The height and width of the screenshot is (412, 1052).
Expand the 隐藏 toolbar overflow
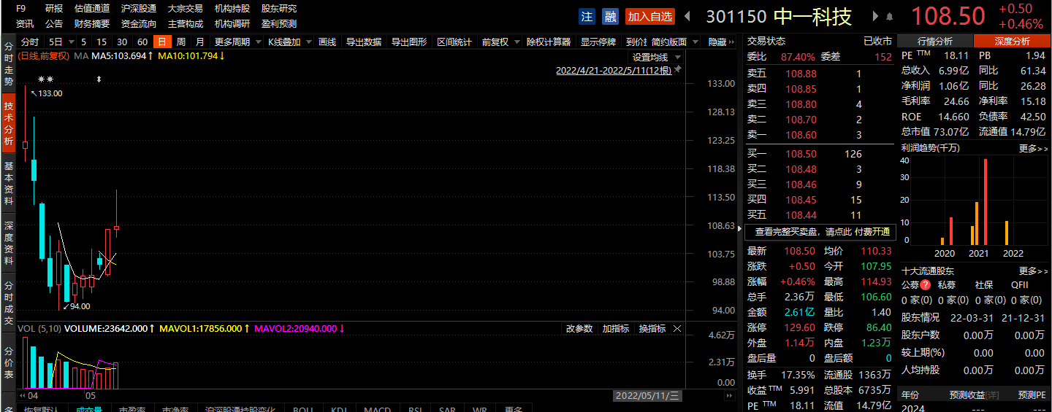722,42
